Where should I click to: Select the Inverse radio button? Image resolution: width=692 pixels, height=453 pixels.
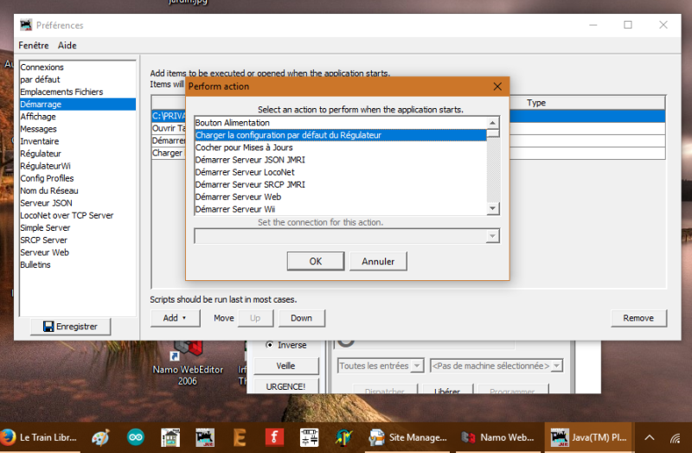[x=269, y=345]
